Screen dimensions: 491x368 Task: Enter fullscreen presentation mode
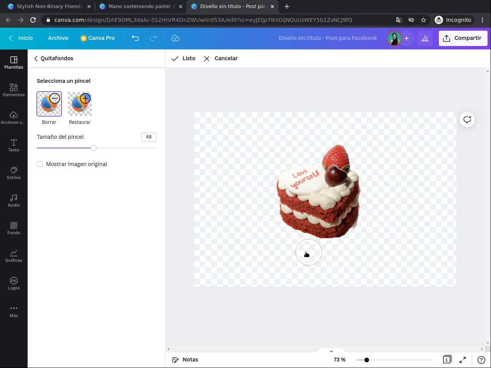pos(463,360)
